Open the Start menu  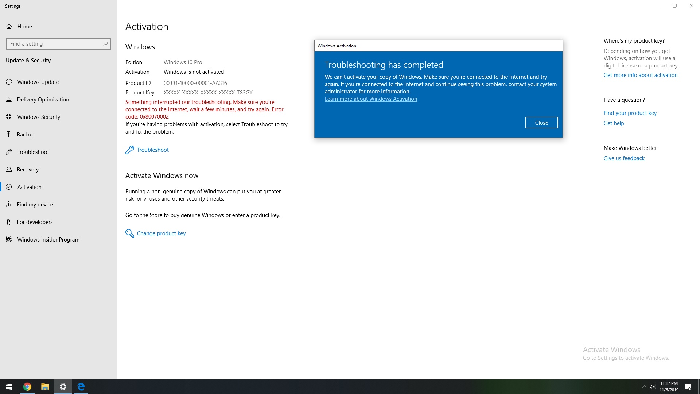click(9, 387)
